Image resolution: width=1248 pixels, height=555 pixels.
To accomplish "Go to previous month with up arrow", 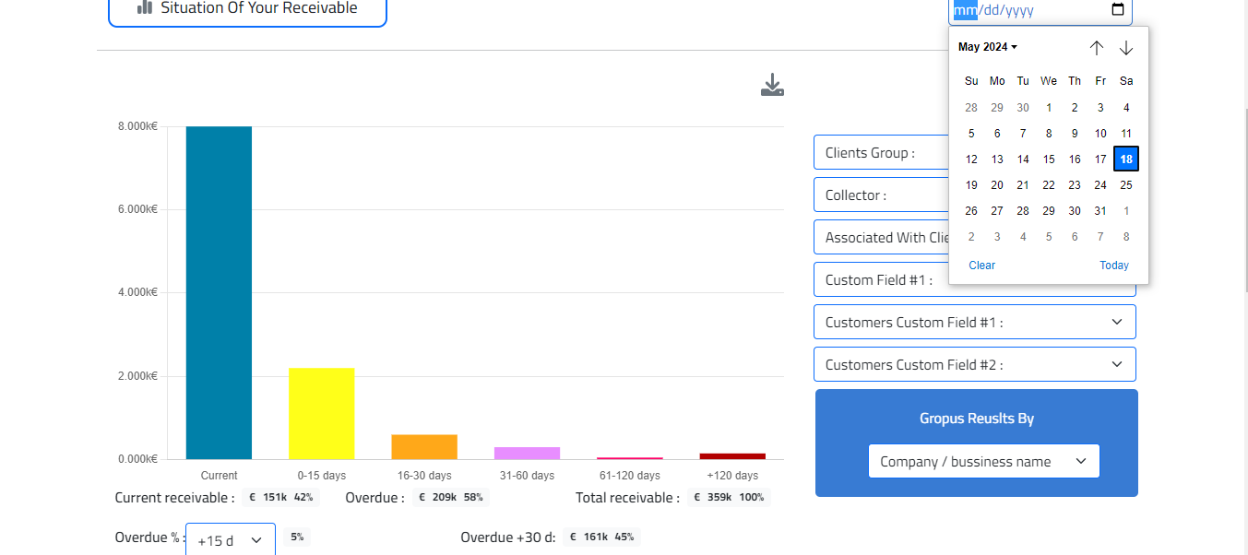I will [1096, 48].
